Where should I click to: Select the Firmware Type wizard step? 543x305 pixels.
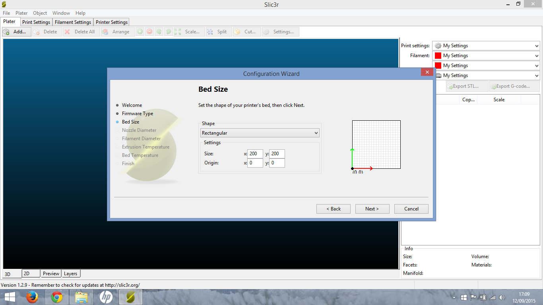pos(138,114)
